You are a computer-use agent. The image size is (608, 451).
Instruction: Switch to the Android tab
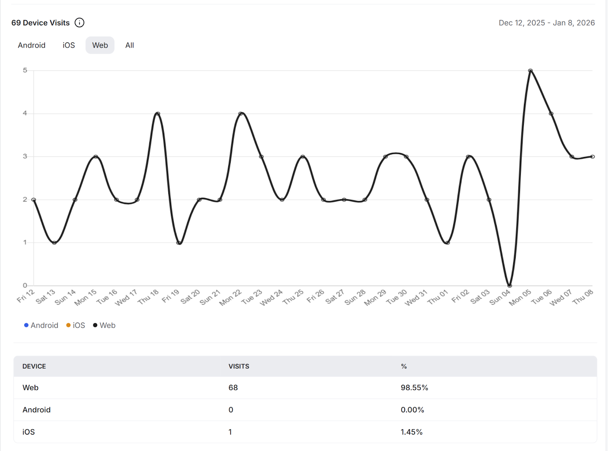[32, 45]
